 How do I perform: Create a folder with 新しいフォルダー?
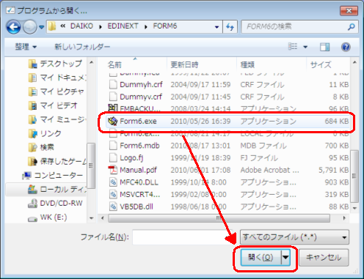[82, 47]
